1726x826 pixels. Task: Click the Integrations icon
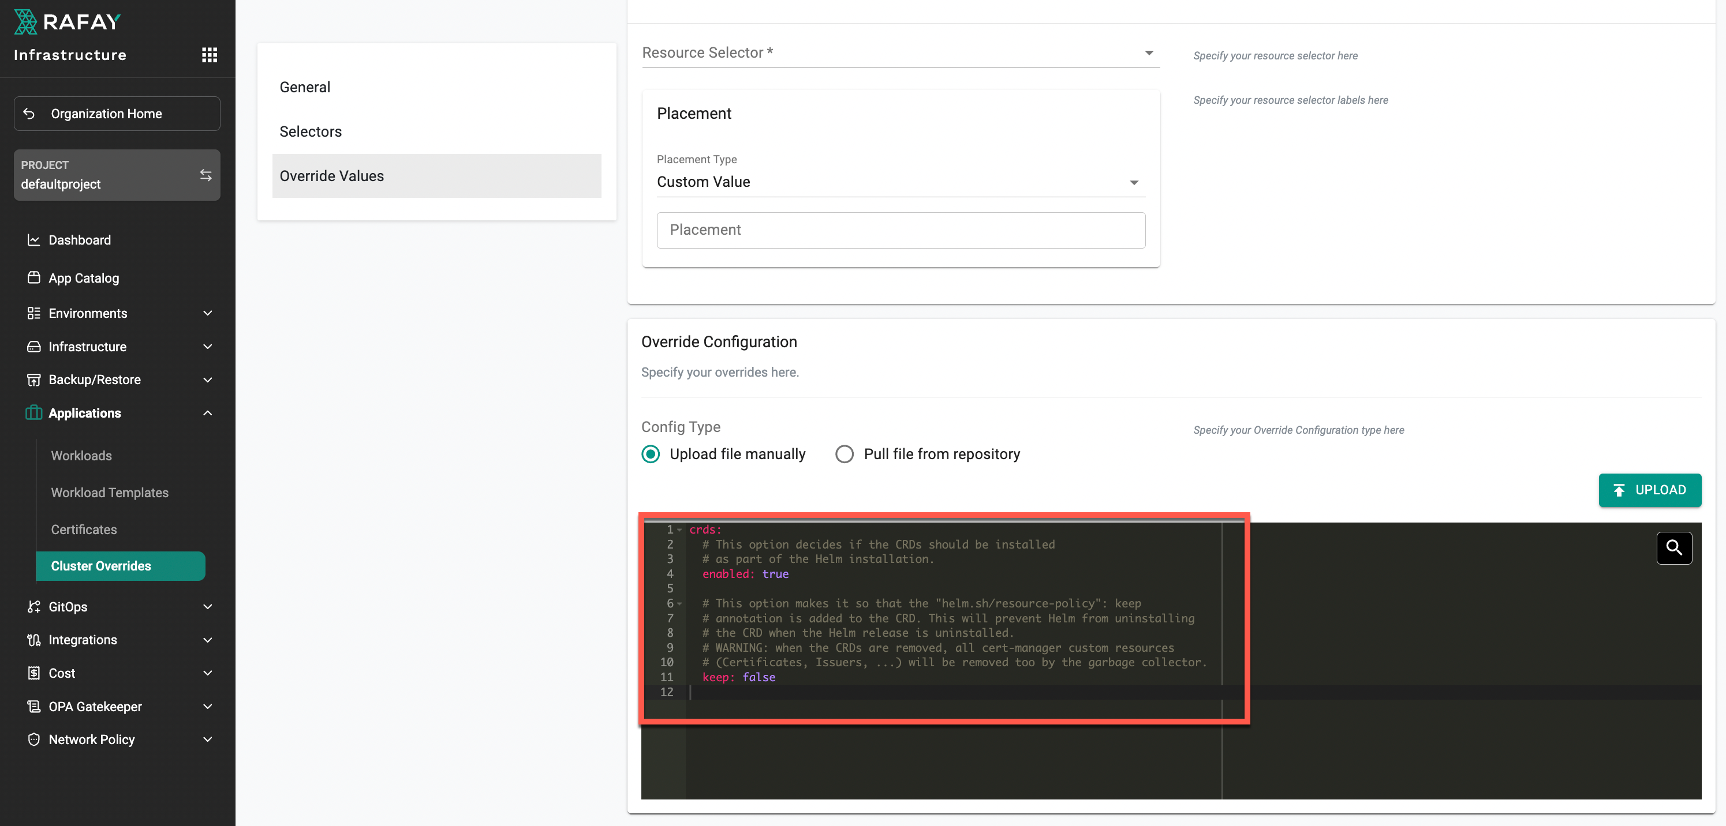coord(33,640)
